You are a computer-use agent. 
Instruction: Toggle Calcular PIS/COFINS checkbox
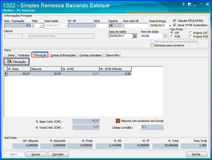(175, 21)
